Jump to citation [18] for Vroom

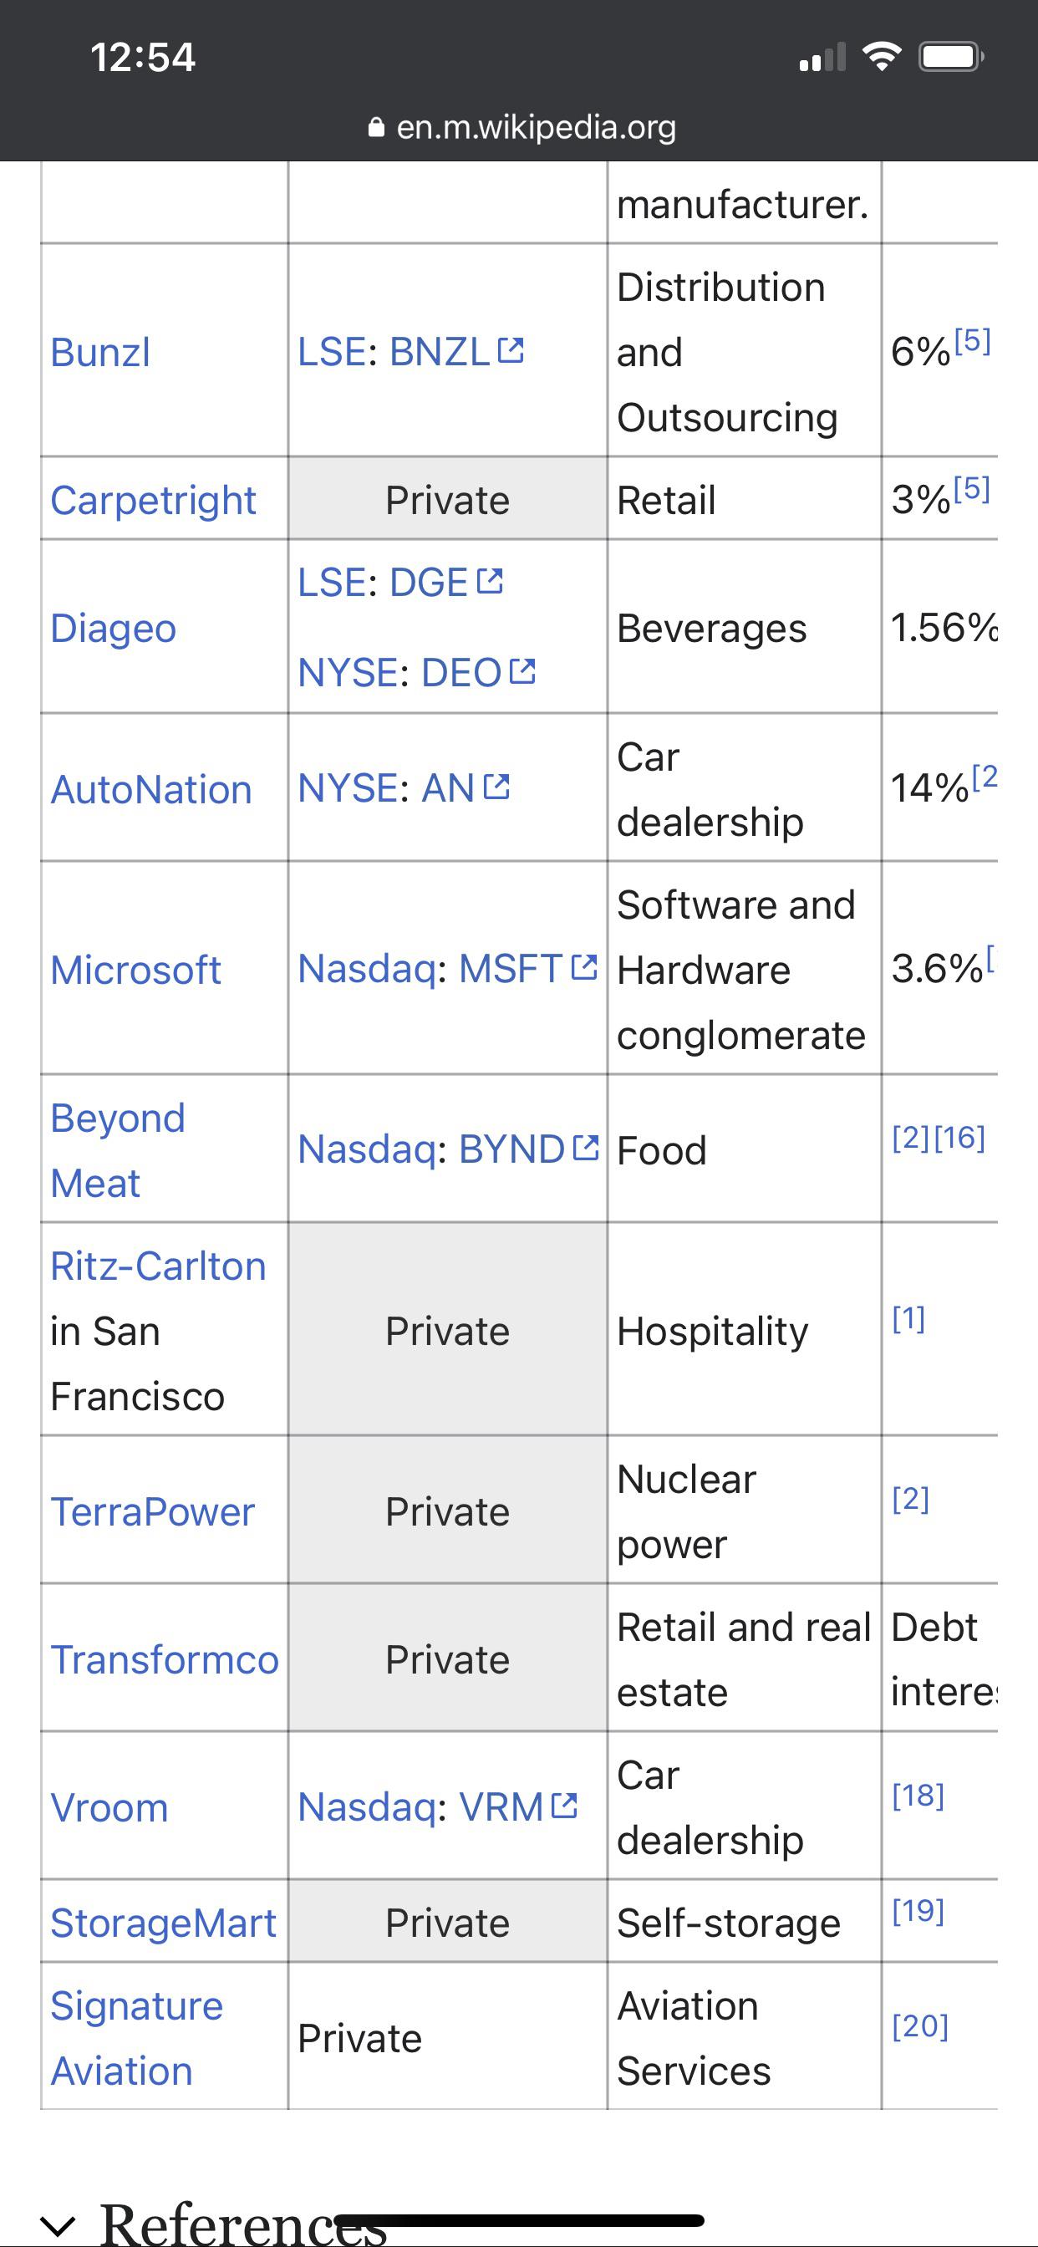pos(918,1795)
